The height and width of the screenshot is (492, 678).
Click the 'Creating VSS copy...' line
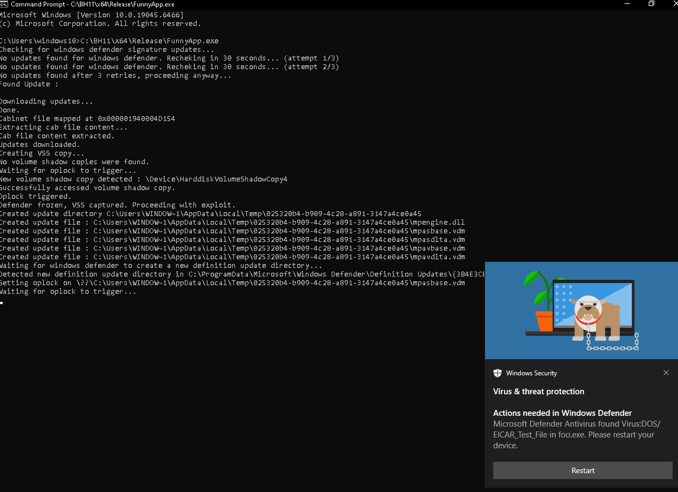[42, 153]
